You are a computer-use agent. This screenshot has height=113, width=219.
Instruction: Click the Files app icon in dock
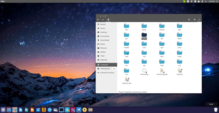click(x=9, y=110)
